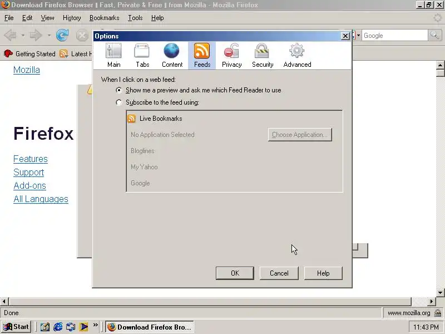
Task: Open the Bookmarks menu
Action: click(x=105, y=18)
